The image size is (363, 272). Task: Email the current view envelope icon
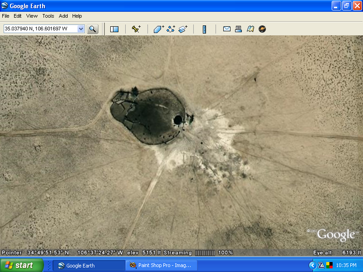pyautogui.click(x=226, y=29)
